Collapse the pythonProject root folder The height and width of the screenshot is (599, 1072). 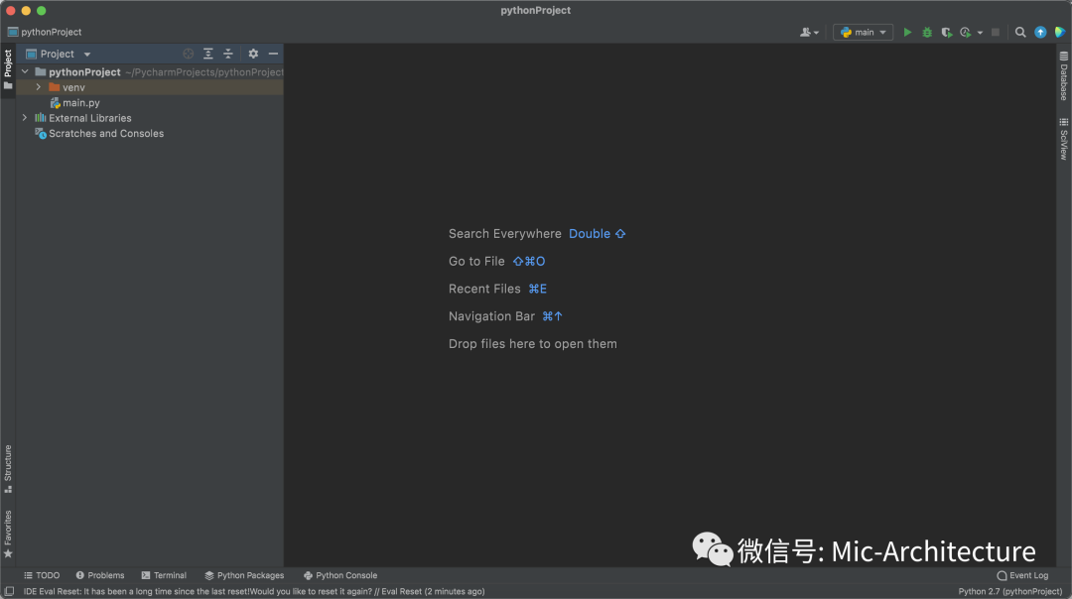coord(25,71)
